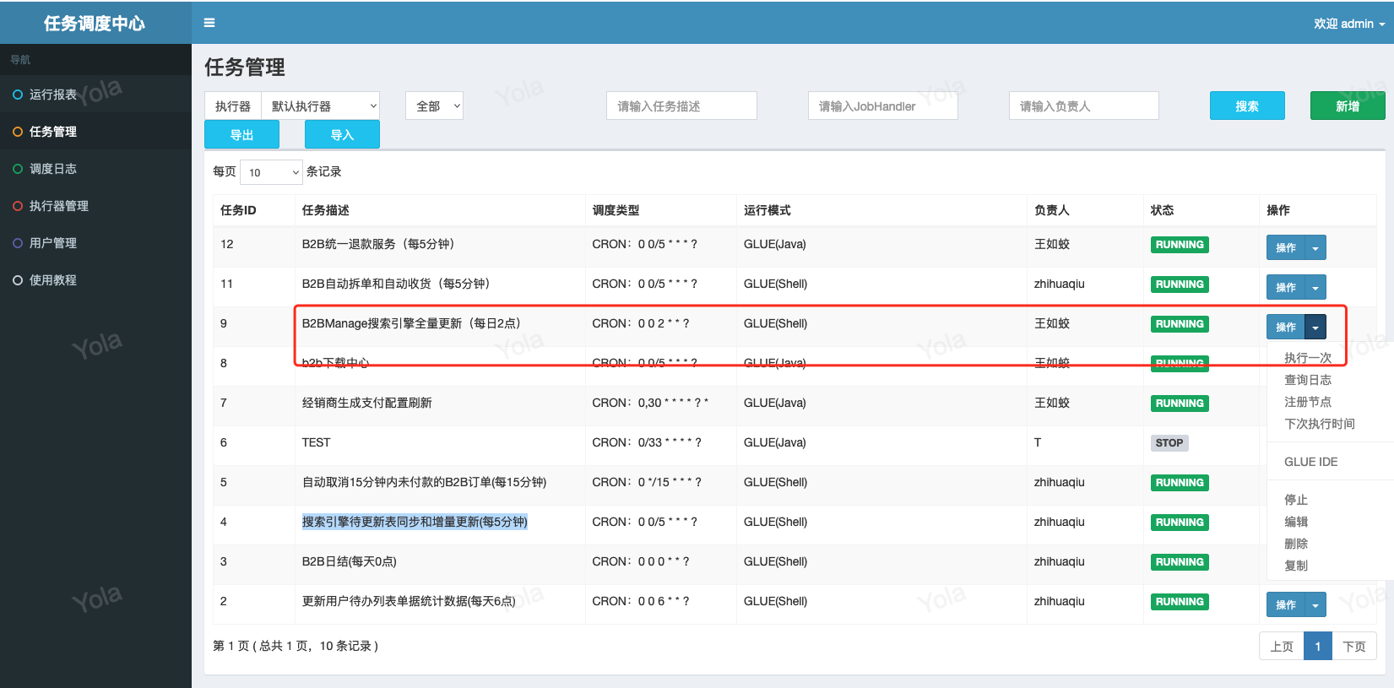Go to 下页 in the pagination
The height and width of the screenshot is (688, 1394).
click(1353, 647)
